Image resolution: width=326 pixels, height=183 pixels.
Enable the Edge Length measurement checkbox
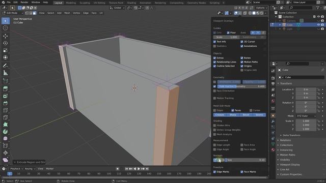pos(214,145)
